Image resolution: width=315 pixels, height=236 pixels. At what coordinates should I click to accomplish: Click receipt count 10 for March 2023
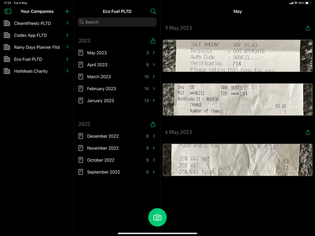147,76
